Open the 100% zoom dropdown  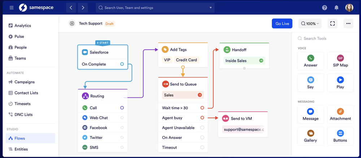310,23
